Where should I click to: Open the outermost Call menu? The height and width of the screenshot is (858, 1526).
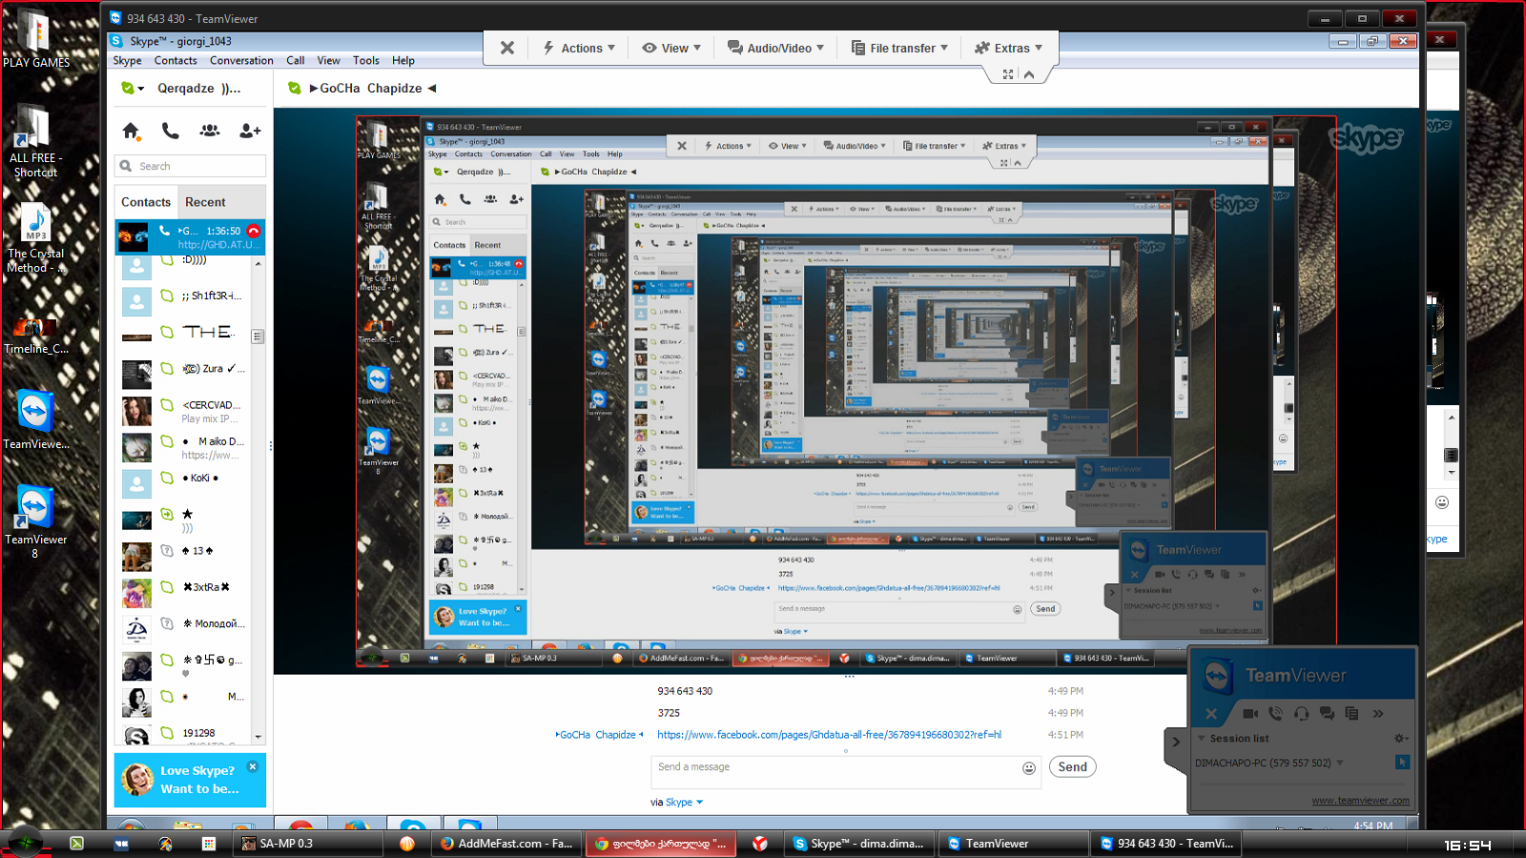(x=296, y=60)
